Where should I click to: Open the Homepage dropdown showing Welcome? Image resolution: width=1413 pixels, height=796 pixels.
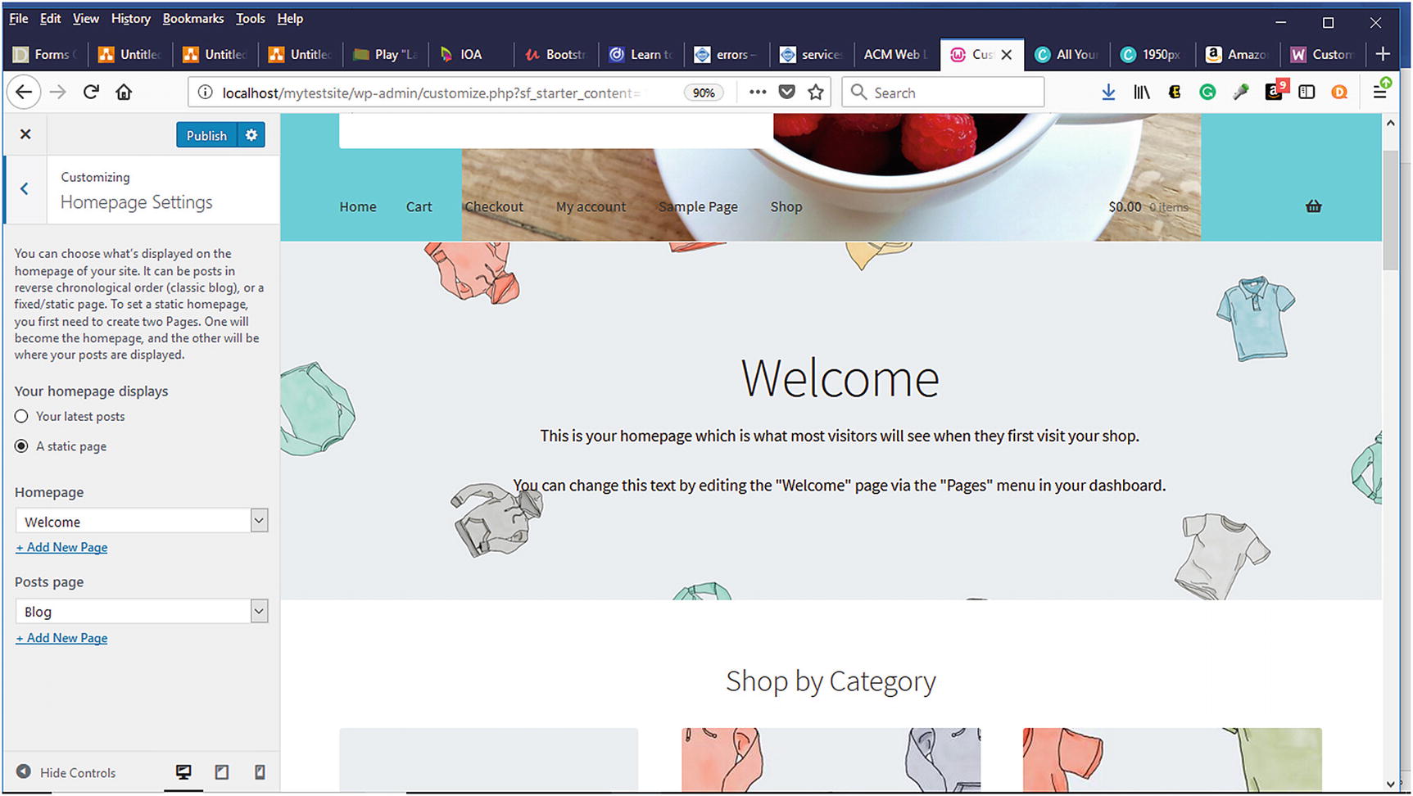pos(142,521)
